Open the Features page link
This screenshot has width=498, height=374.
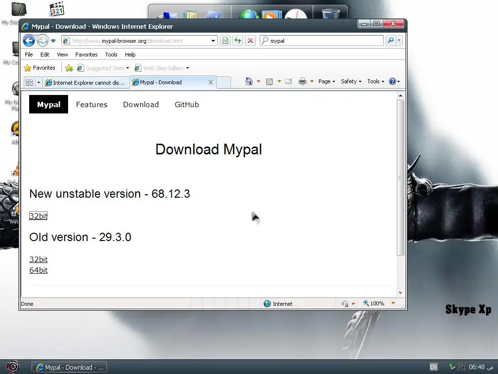92,104
